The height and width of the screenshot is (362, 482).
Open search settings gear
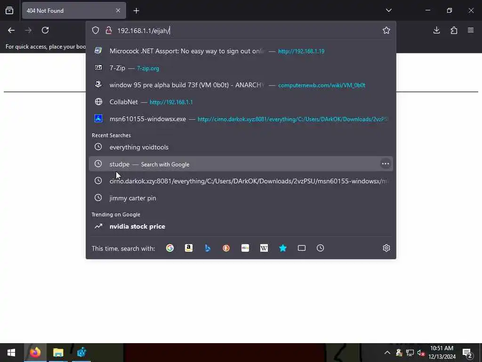pos(386,248)
